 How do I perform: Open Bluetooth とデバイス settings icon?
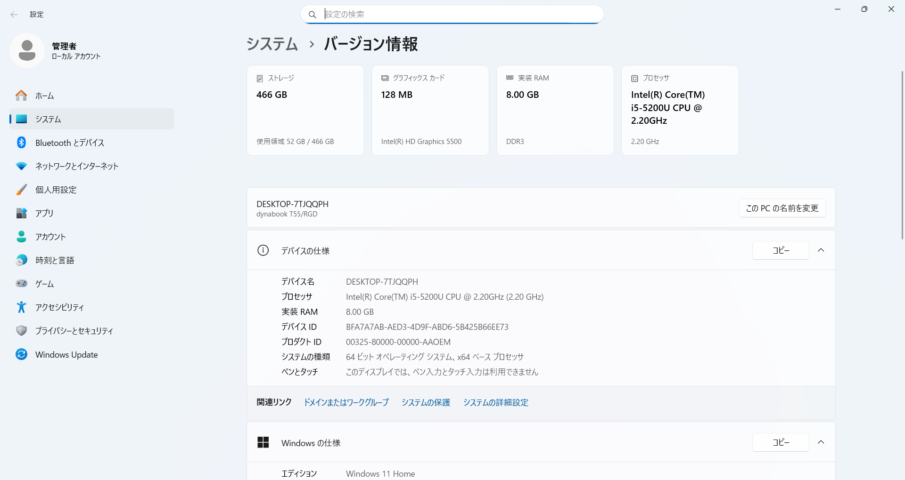click(x=21, y=143)
